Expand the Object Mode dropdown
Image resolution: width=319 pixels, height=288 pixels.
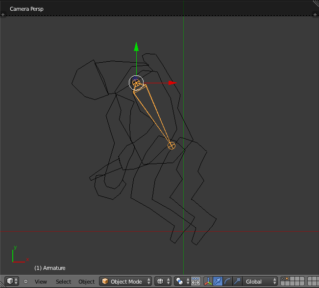coord(126,282)
